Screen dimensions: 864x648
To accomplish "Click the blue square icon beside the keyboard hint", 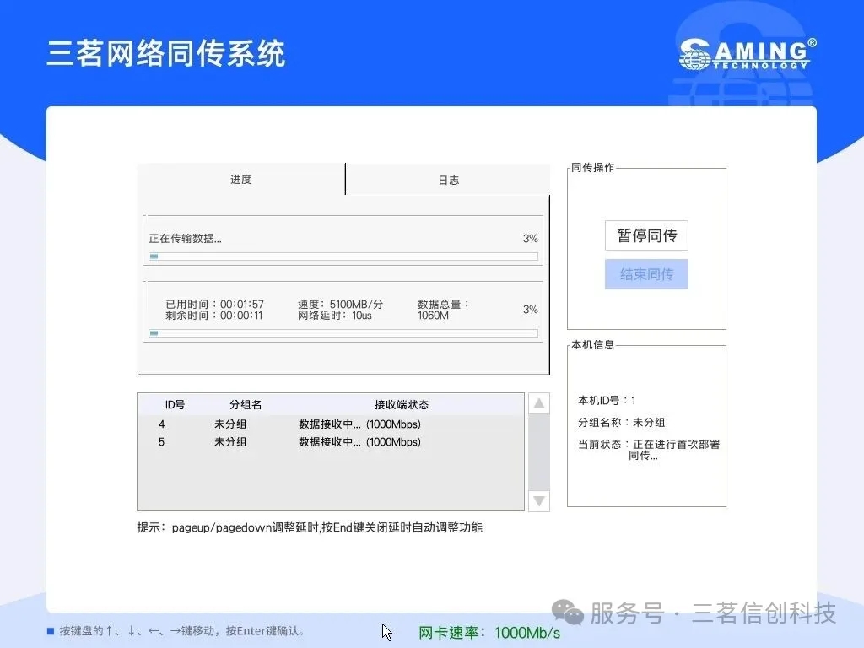I will pos(51,631).
